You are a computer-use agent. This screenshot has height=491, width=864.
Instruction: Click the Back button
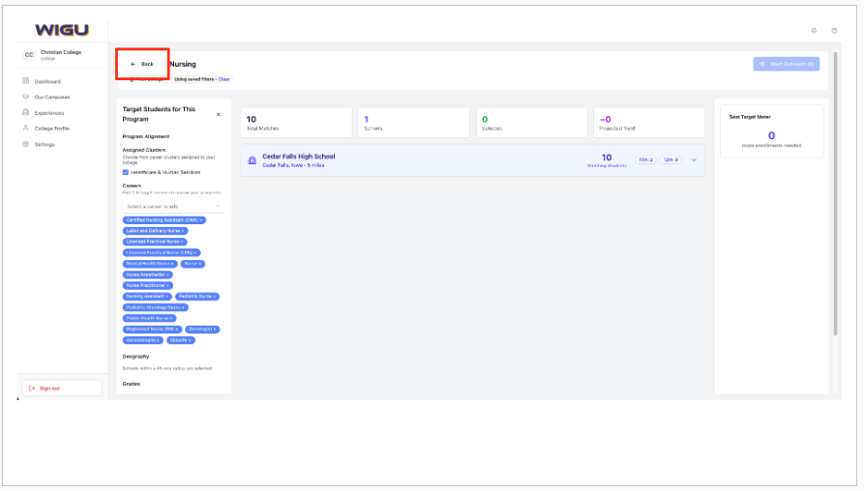(x=142, y=64)
